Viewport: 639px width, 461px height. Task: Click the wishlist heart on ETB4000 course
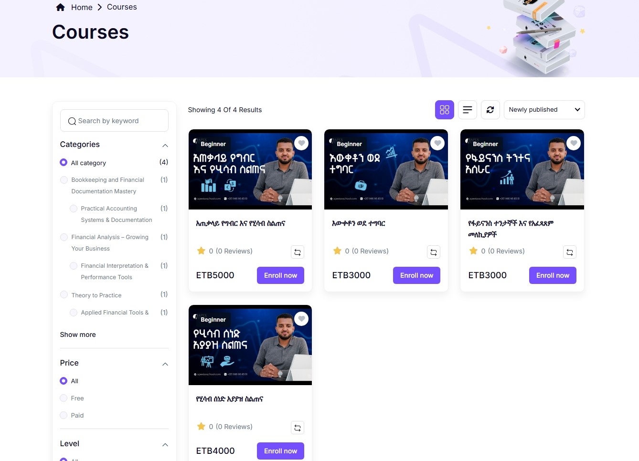click(301, 319)
